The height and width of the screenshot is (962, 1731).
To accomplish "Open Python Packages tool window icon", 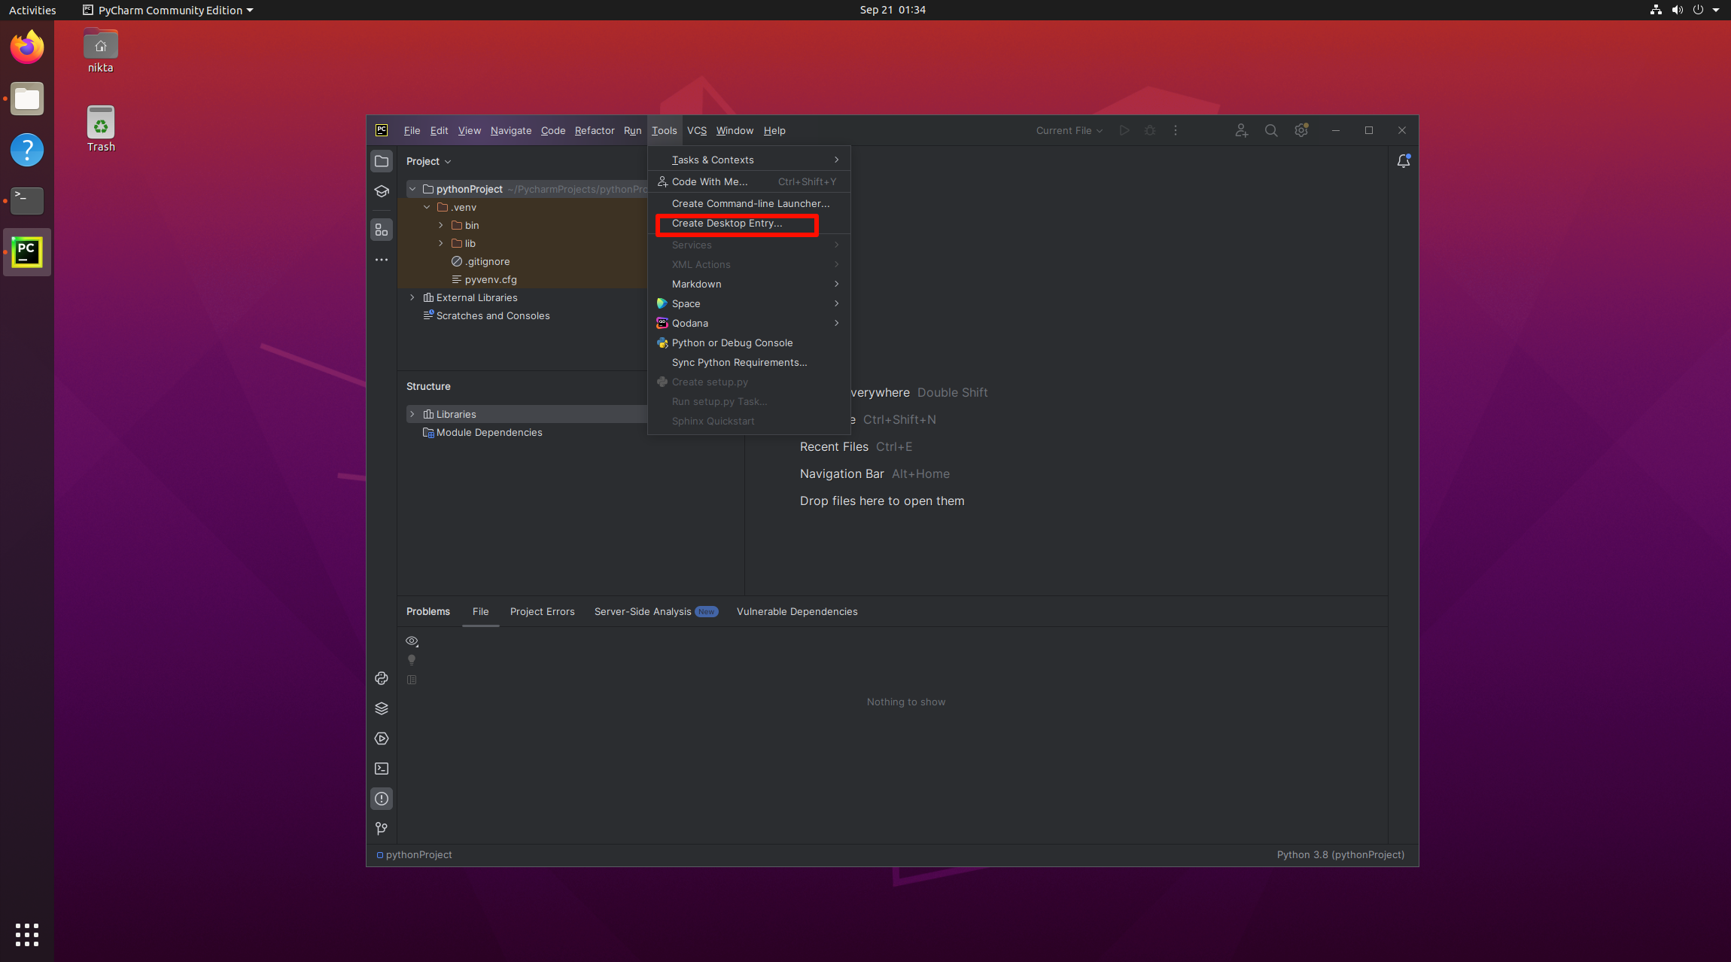I will pos(382,708).
